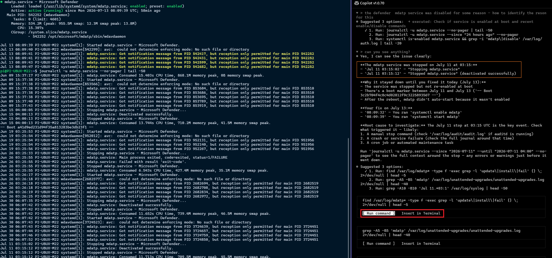Click the '/opt/microsoft/mdatp/sbin/wdavdaemon' path

87,36
